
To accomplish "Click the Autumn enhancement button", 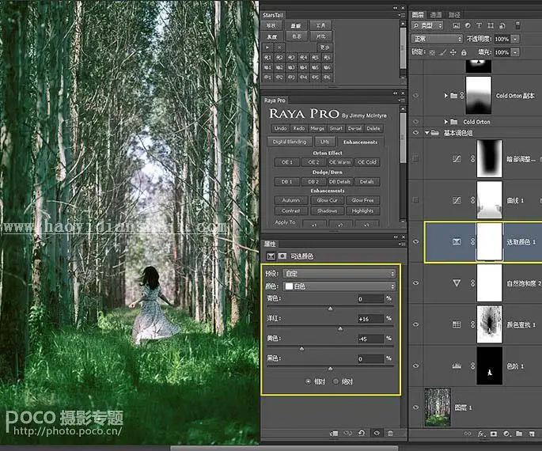I will tap(290, 200).
